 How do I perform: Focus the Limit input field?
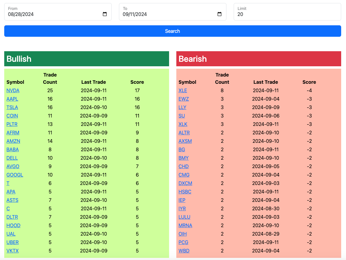(287, 12)
